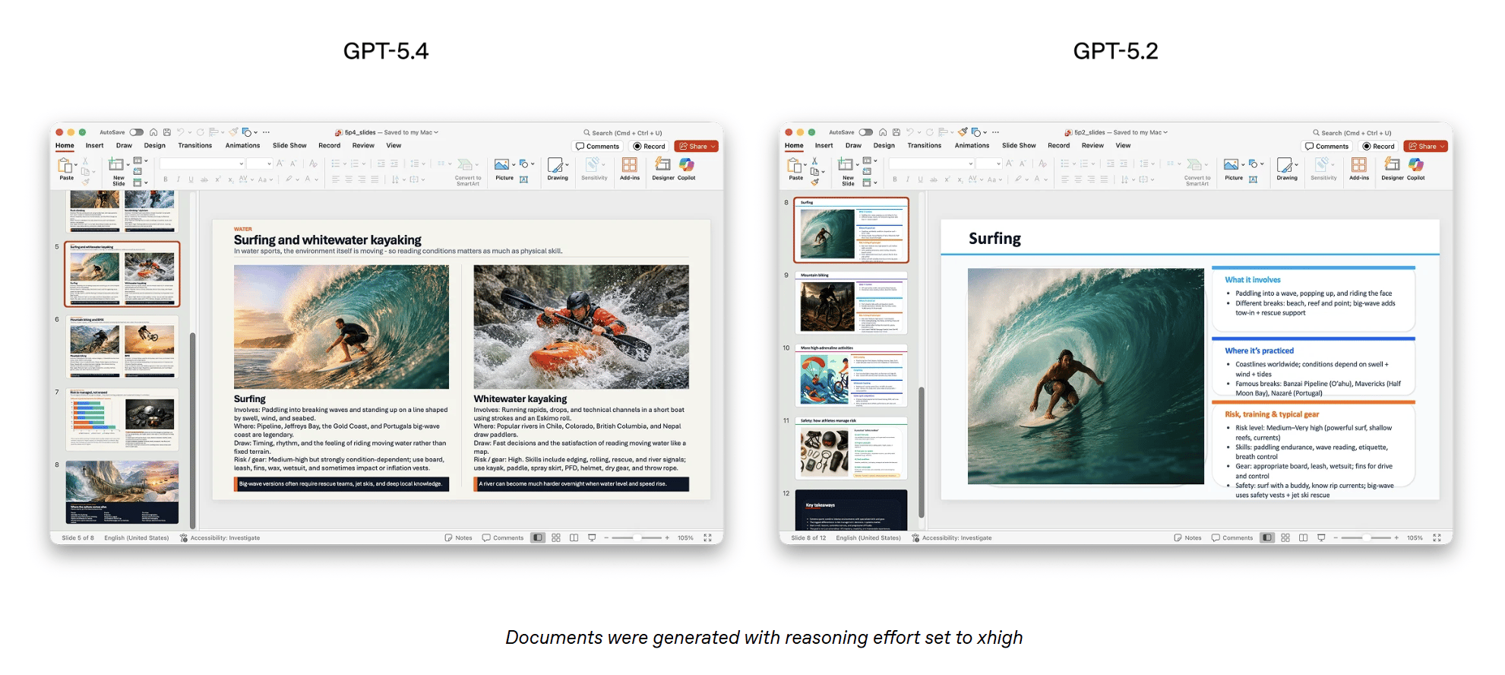Open the Slide Show tab in the 5p2_slides window

(1019, 146)
